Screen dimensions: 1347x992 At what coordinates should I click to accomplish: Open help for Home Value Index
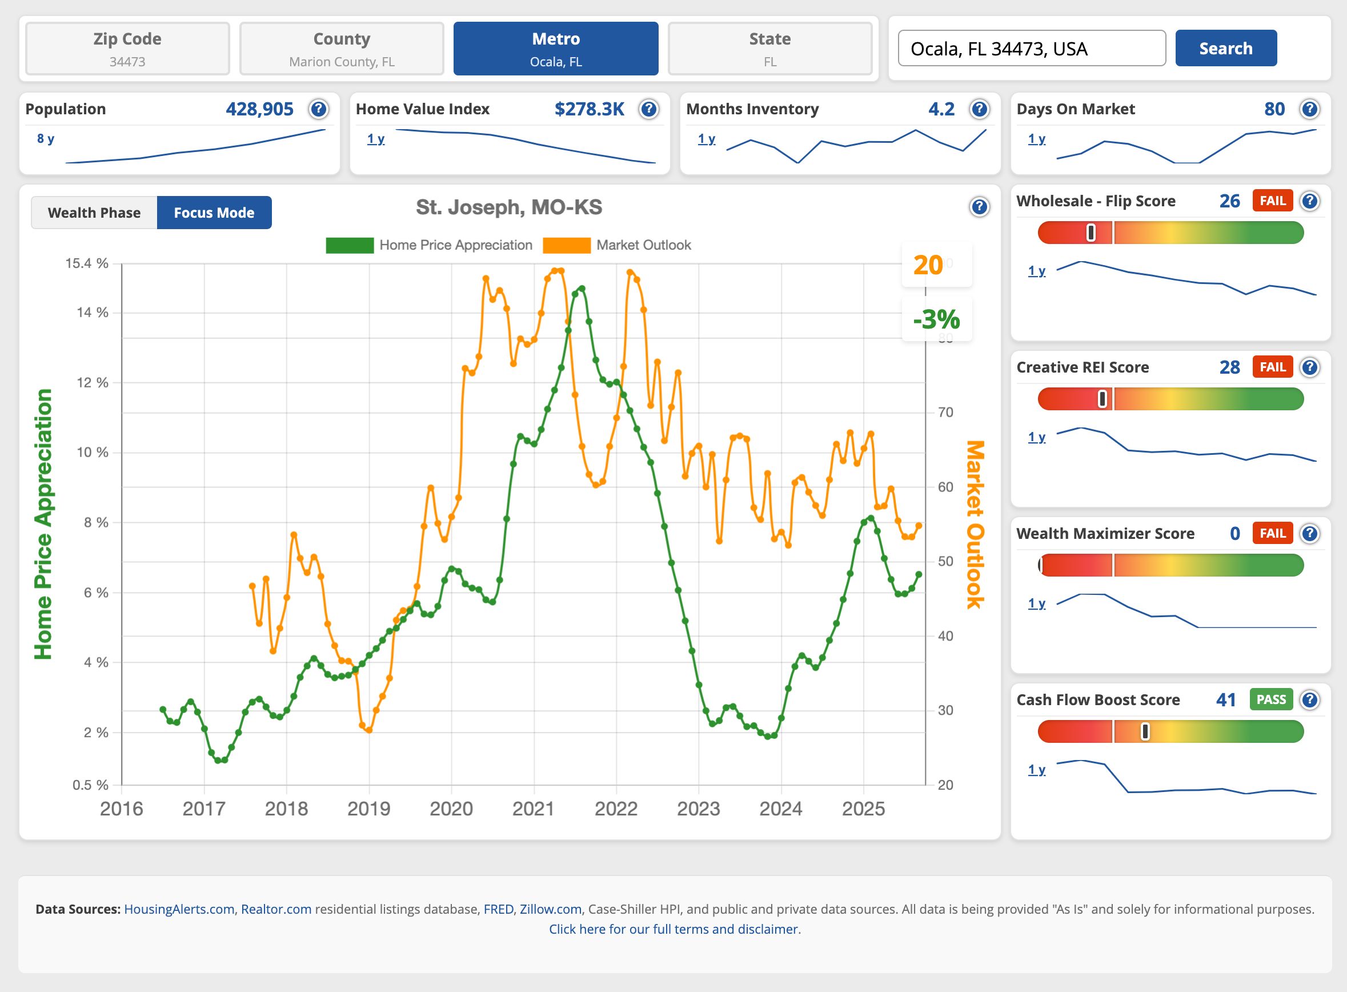tap(649, 109)
